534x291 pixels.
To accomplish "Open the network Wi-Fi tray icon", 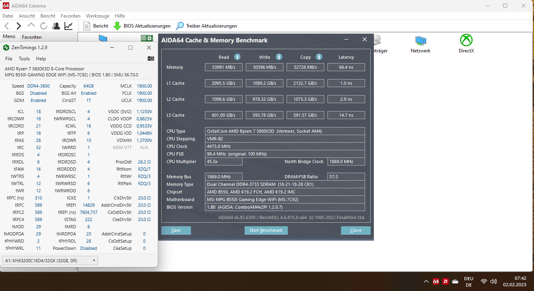I will click(x=484, y=281).
